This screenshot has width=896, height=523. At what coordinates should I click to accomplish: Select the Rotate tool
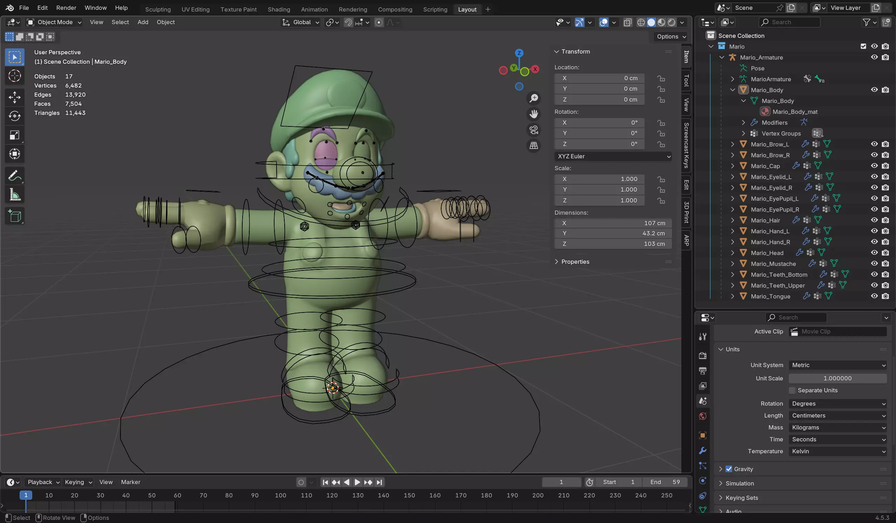15,116
